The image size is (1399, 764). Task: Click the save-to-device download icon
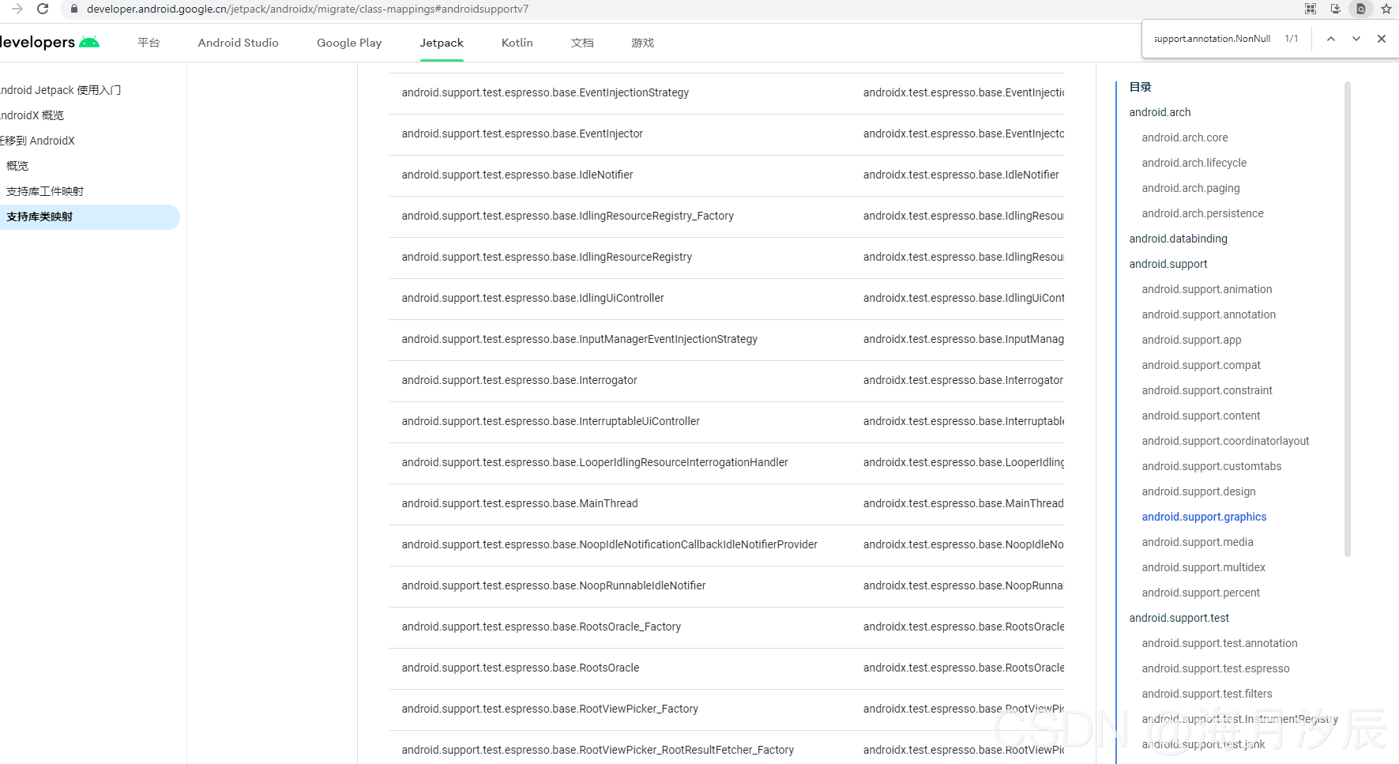[1336, 9]
